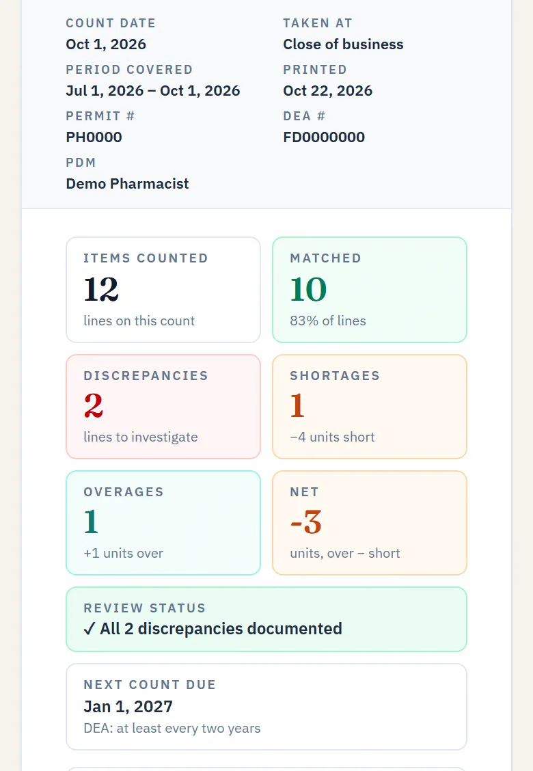Click the Shortages card

(370, 407)
